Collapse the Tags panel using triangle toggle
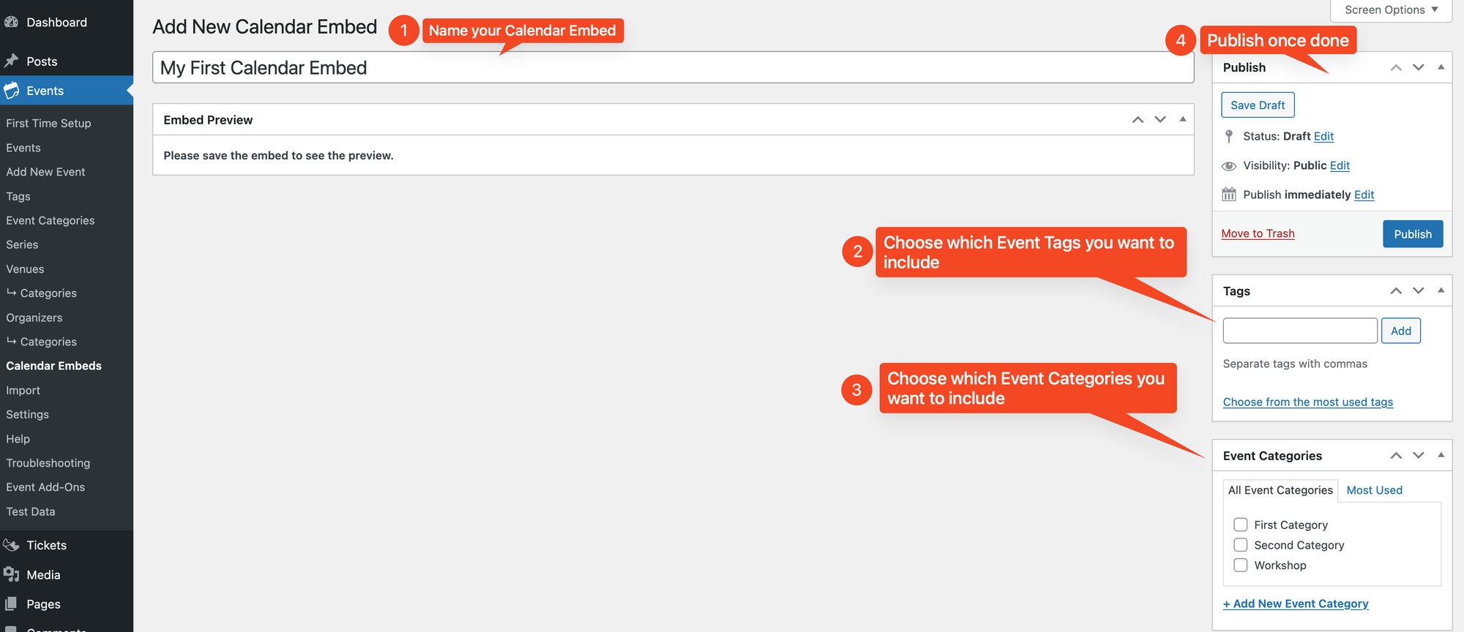1464x632 pixels. 1441,290
